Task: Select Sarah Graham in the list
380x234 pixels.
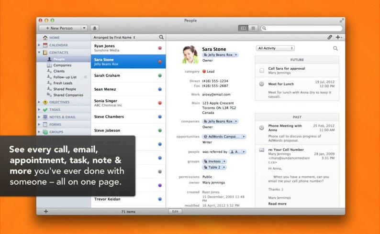Action: (128, 75)
